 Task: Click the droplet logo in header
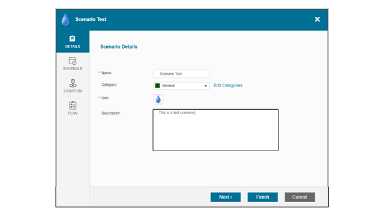click(x=65, y=19)
